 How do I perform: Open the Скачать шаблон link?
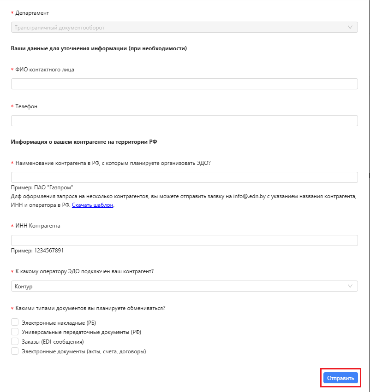(x=92, y=205)
